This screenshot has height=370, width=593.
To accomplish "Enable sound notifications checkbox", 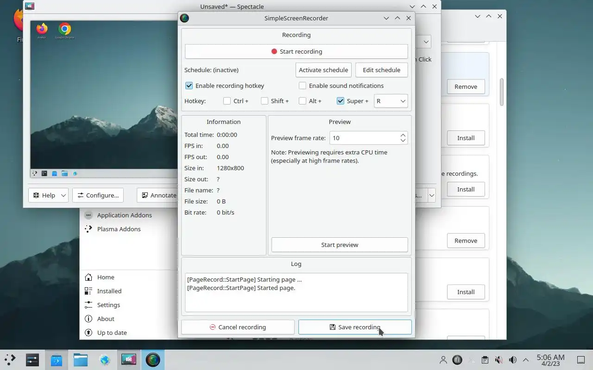I will point(303,86).
